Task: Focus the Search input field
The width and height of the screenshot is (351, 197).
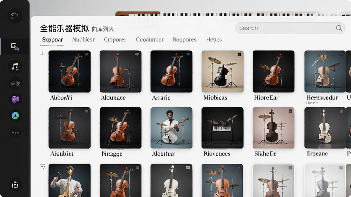Action: 290,28
